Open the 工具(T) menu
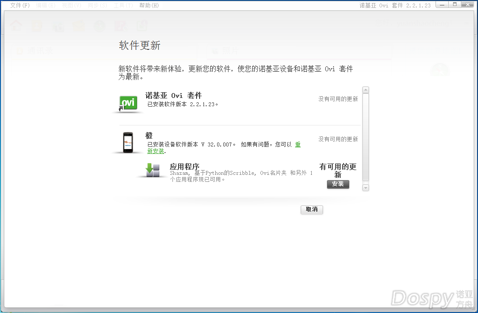Image resolution: width=478 pixels, height=313 pixels. click(123, 5)
